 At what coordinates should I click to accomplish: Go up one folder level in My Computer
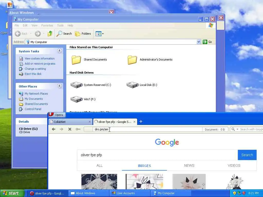[x=50, y=34]
